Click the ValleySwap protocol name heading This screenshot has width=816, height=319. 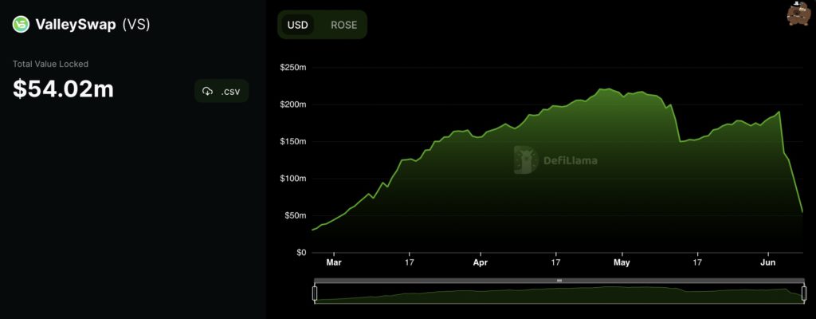[x=75, y=25]
